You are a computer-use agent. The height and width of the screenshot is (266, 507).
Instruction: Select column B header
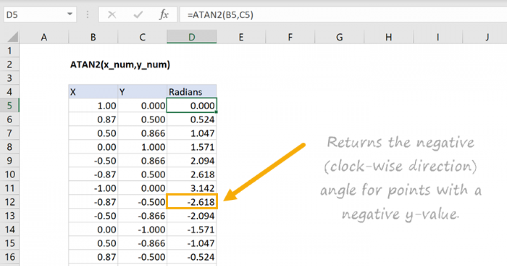93,37
